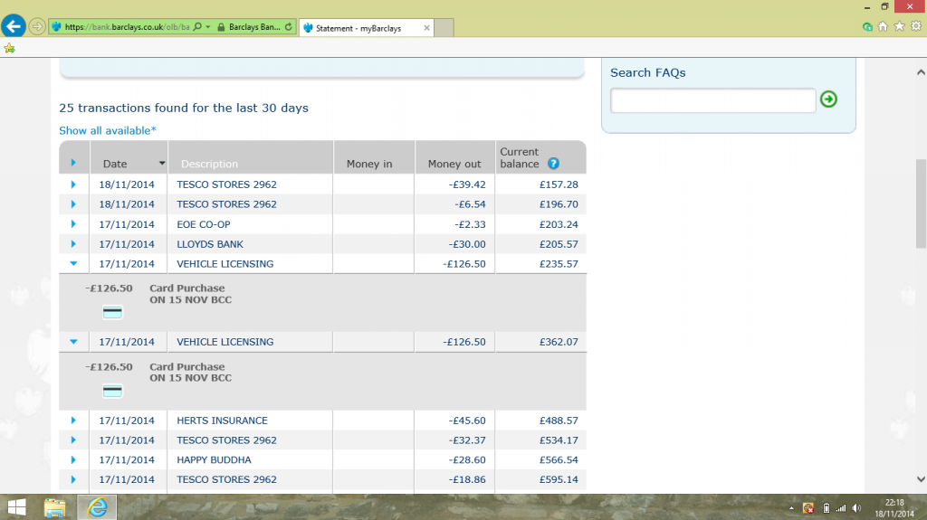Click the browser Forward arrow button
The width and height of the screenshot is (927, 520).
pos(36,27)
